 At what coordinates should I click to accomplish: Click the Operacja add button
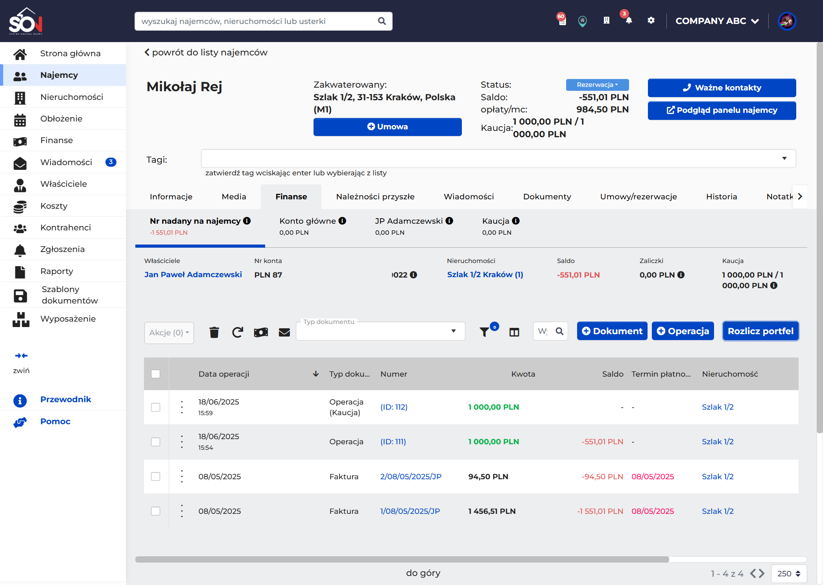click(x=683, y=331)
